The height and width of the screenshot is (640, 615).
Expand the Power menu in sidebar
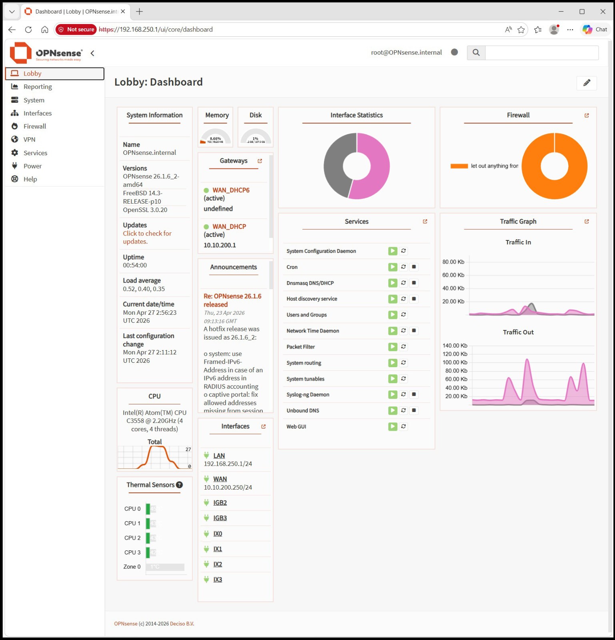pos(55,166)
